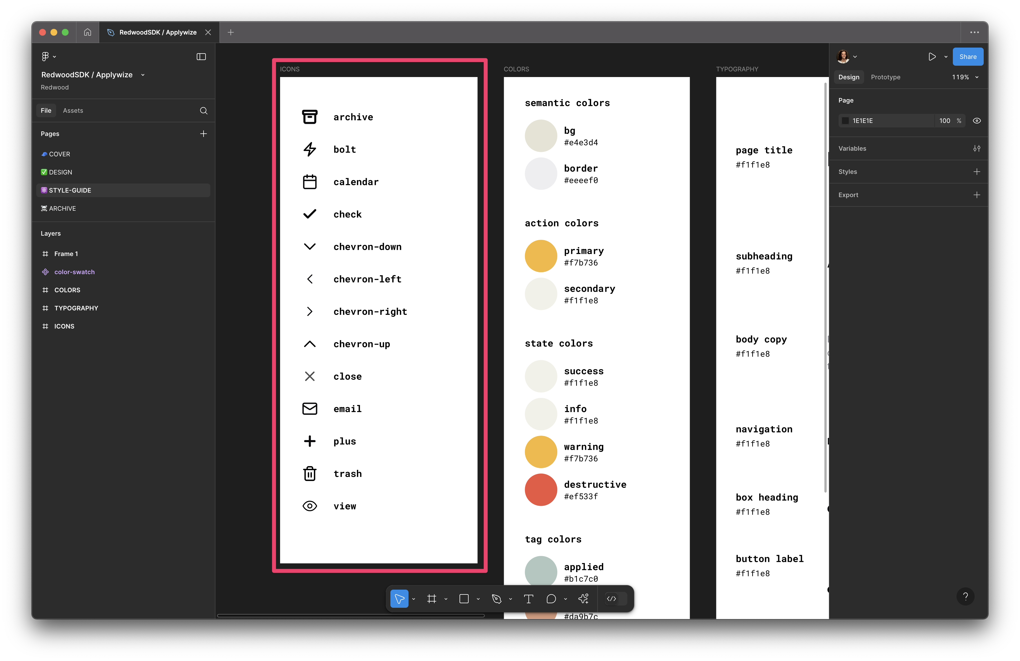Select the Frame tool
The image size is (1020, 661).
432,598
